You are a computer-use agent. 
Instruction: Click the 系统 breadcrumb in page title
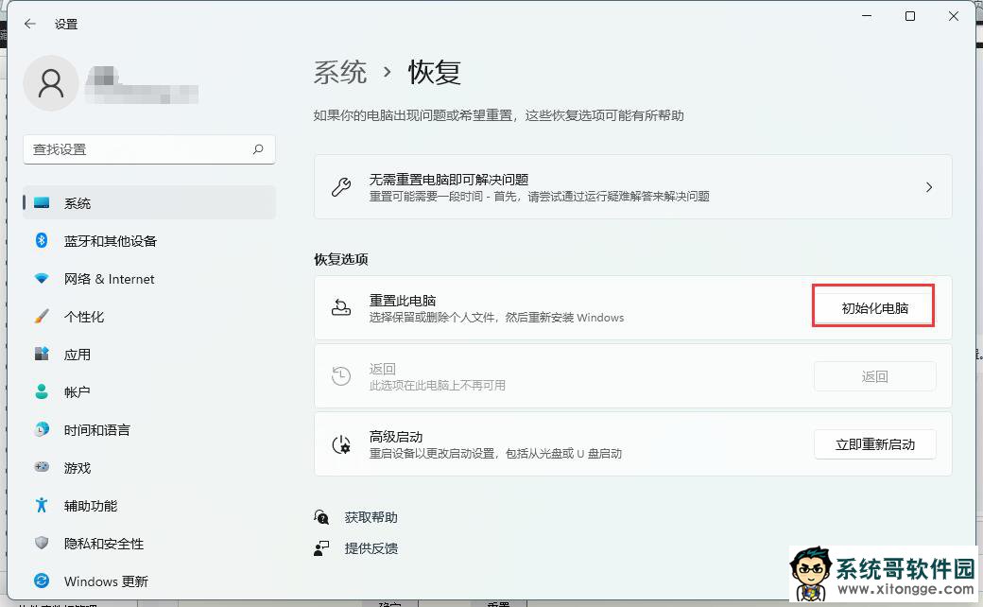[x=339, y=72]
